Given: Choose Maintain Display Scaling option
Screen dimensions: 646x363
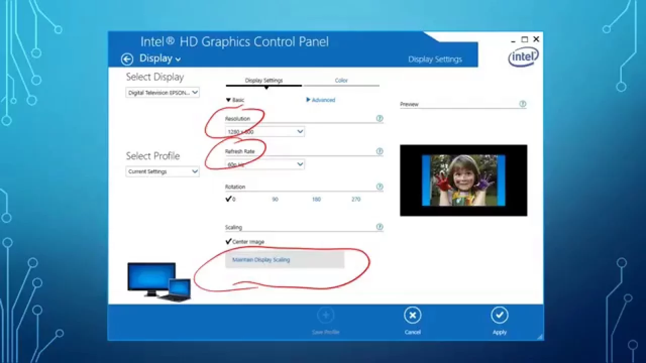Looking at the screenshot, I should pos(285,260).
